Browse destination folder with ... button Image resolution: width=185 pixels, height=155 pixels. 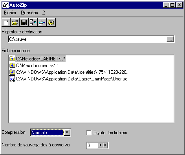pyautogui.click(x=170, y=39)
